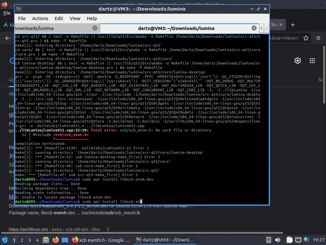Click the show desktop icon in taskbar

tap(65, 240)
